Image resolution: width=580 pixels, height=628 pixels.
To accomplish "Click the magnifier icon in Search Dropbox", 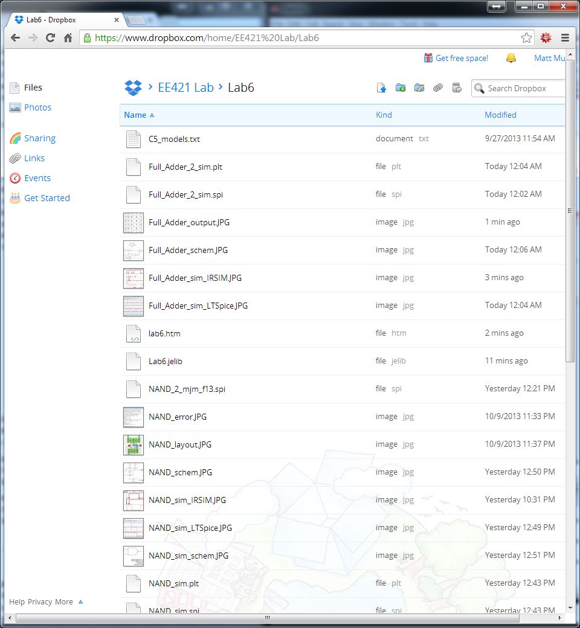I will [479, 88].
